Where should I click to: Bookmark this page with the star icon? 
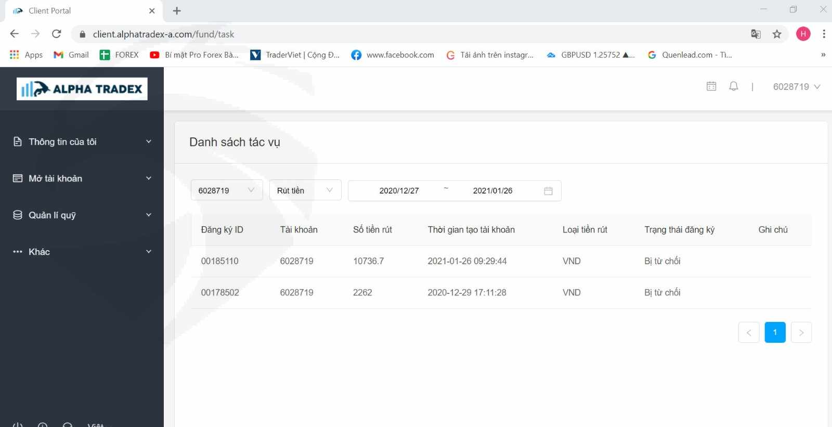(x=777, y=34)
